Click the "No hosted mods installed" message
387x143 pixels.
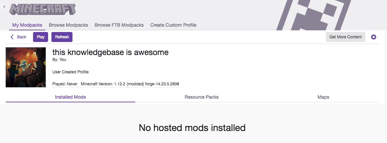[192, 128]
